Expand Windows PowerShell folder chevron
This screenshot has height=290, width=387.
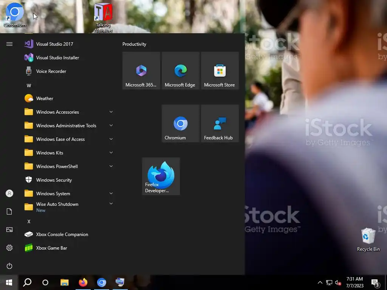tap(111, 166)
